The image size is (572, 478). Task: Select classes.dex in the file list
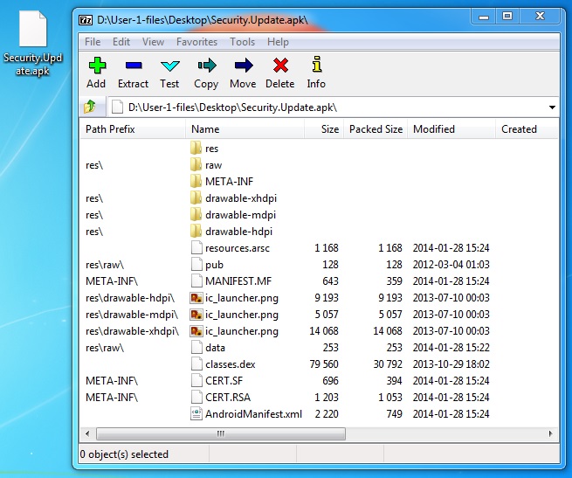click(230, 364)
